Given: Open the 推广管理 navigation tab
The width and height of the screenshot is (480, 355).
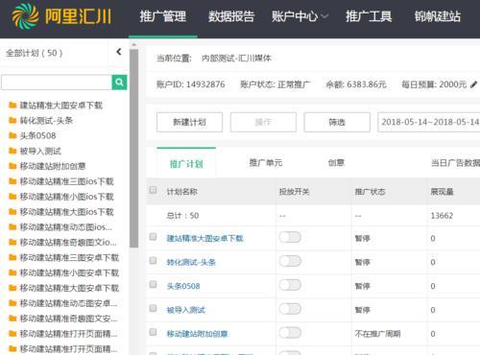Looking at the screenshot, I should click(162, 16).
